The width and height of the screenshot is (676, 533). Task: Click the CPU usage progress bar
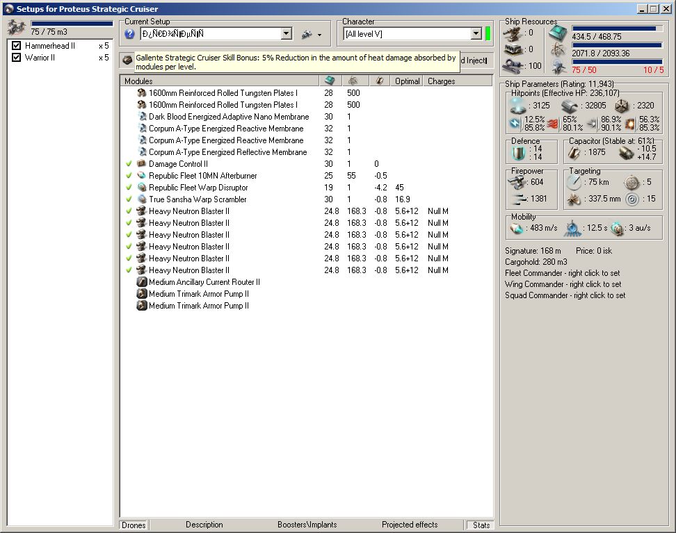618,28
